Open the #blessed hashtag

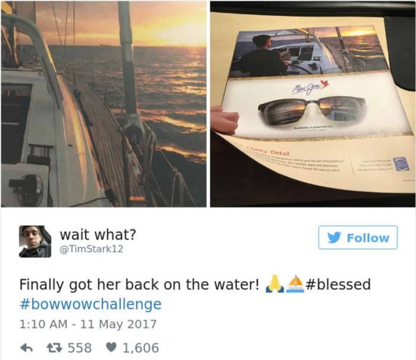click(x=338, y=285)
